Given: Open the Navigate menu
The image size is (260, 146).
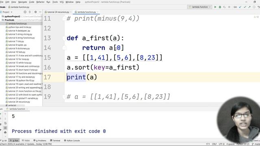Looking at the screenshot, I should point(22,2).
